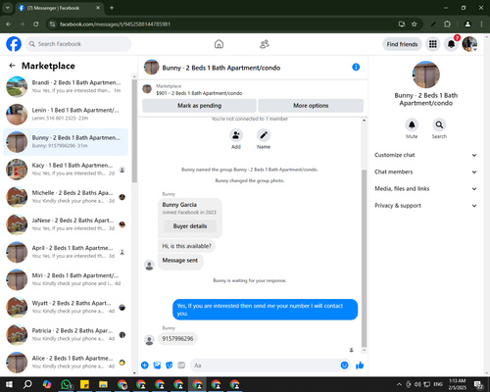Mute the conversation with bell icon
Image resolution: width=490 pixels, height=392 pixels.
pos(412,124)
